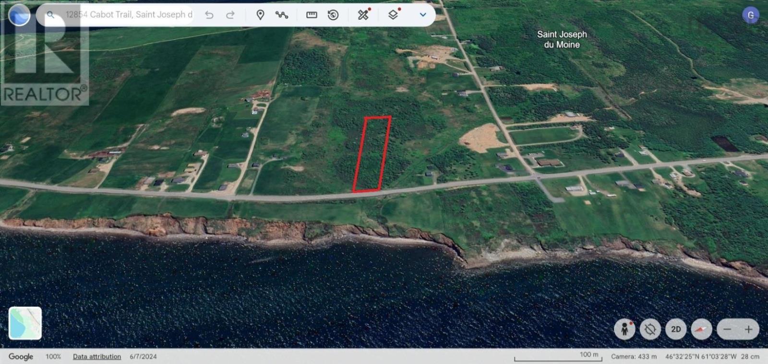Undo the last action
The width and height of the screenshot is (768, 364).
coord(209,15)
